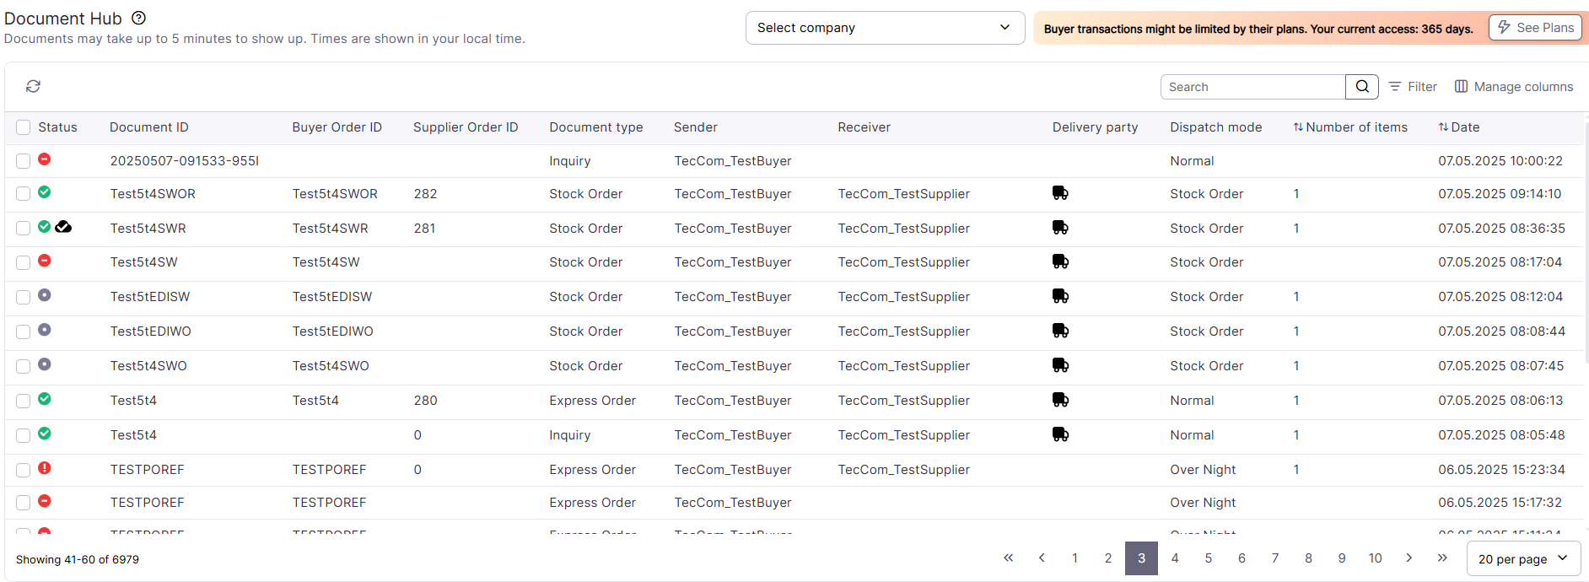Click Buyer Order ID Test5tEDISW
This screenshot has height=582, width=1589.
[x=332, y=297]
